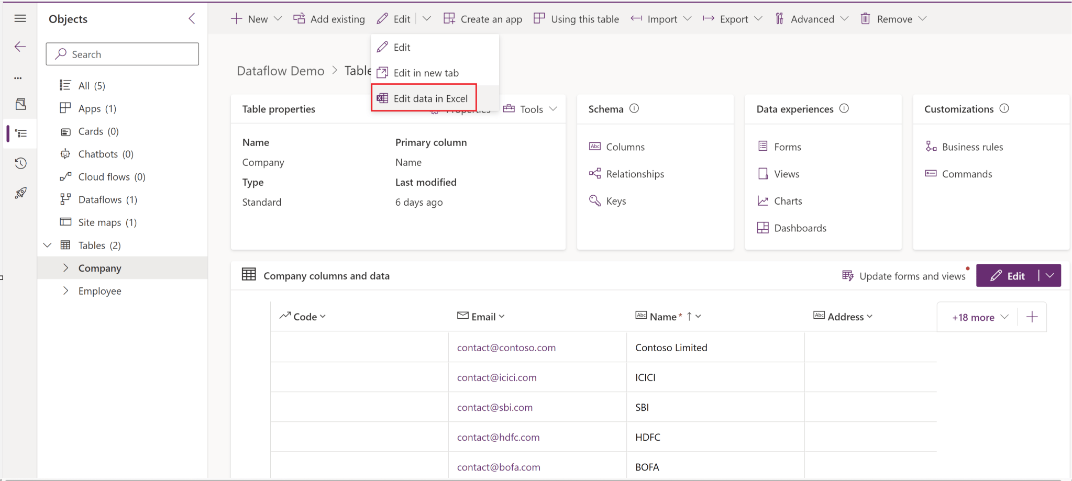1072x481 pixels.
Task: Select the history clock icon in the sidebar
Action: click(20, 163)
